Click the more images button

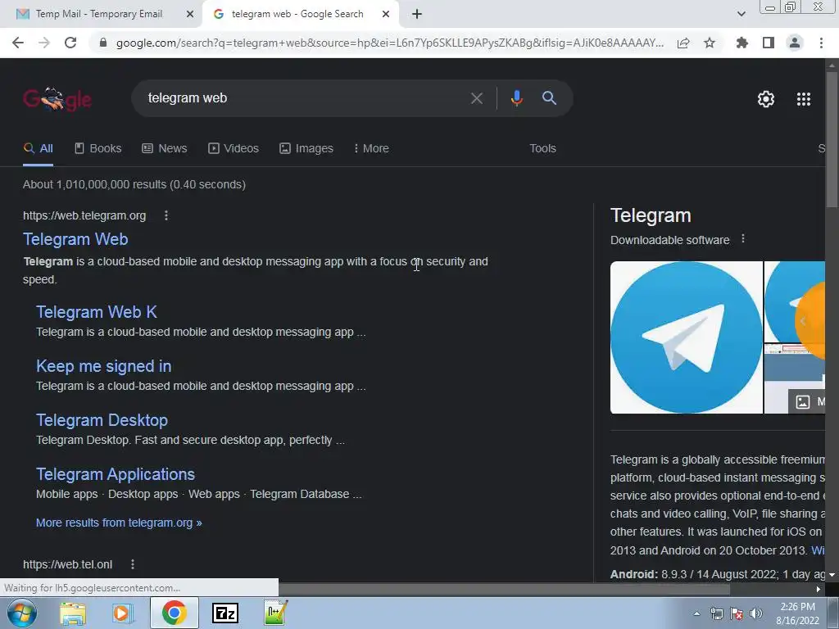(807, 401)
